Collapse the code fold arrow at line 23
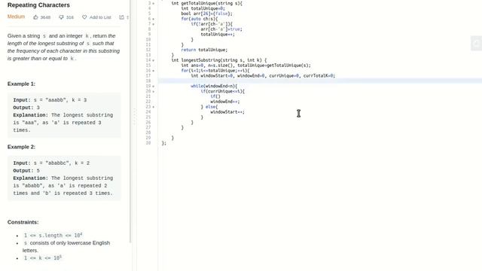The width and height of the screenshot is (482, 271). 154,107
